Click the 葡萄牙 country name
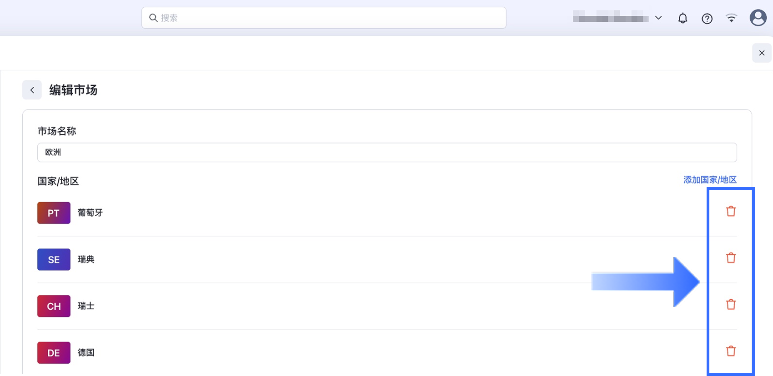Image resolution: width=773 pixels, height=376 pixels. coord(90,213)
